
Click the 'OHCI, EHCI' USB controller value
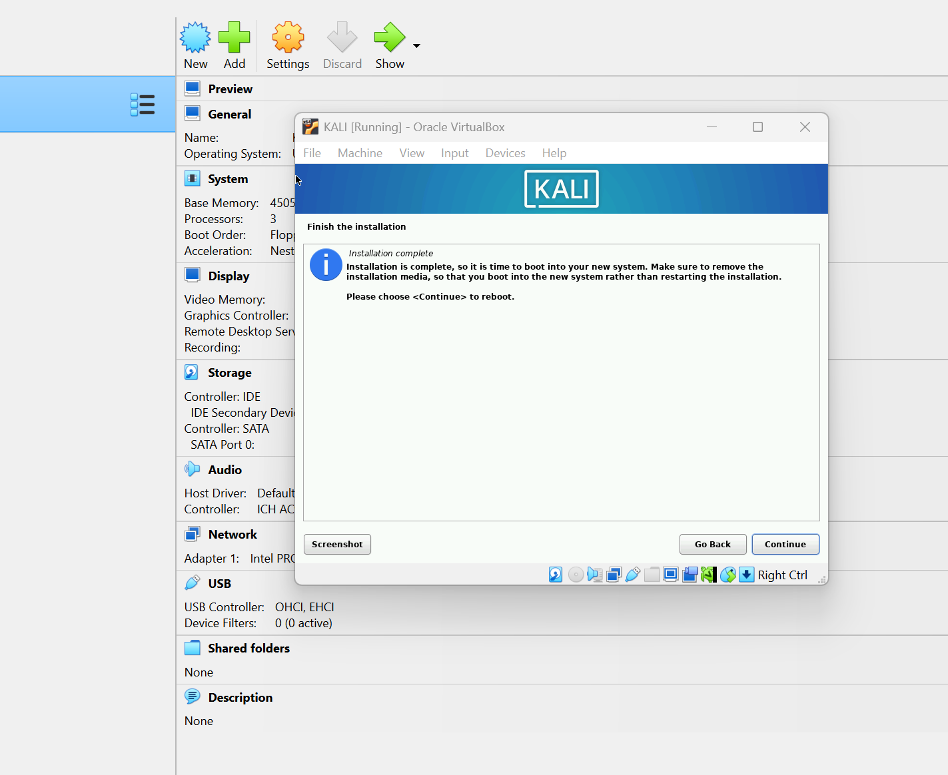coord(304,607)
